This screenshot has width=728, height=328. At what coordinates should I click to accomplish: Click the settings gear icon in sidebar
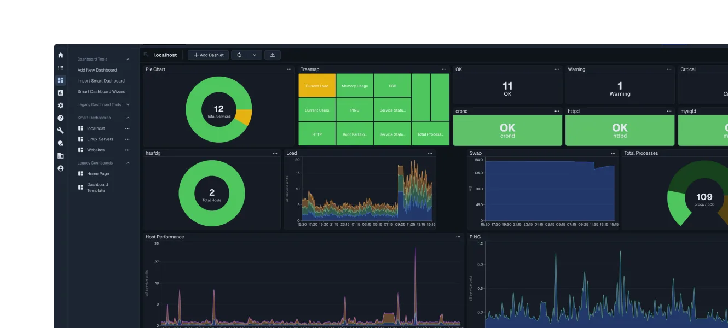tap(60, 106)
